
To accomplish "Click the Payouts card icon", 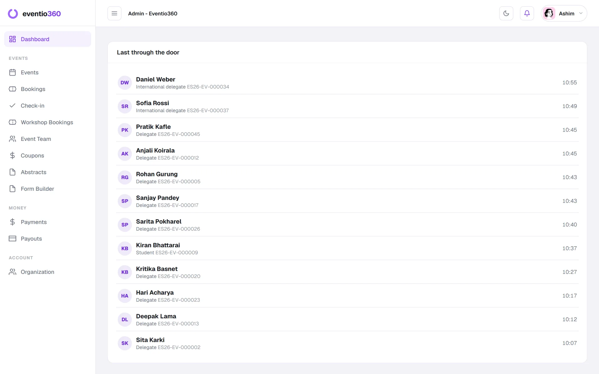I will click(12, 238).
